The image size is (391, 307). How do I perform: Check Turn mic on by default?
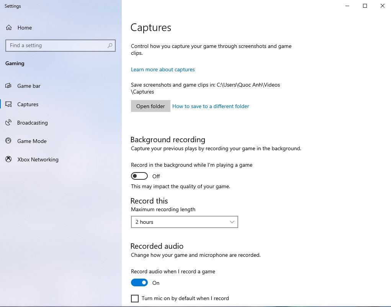point(135,298)
